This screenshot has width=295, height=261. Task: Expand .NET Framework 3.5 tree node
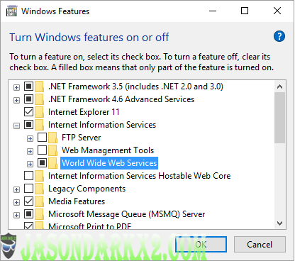[16, 87]
